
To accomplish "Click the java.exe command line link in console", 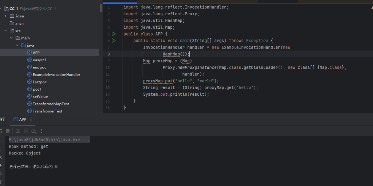I will tap(49, 140).
